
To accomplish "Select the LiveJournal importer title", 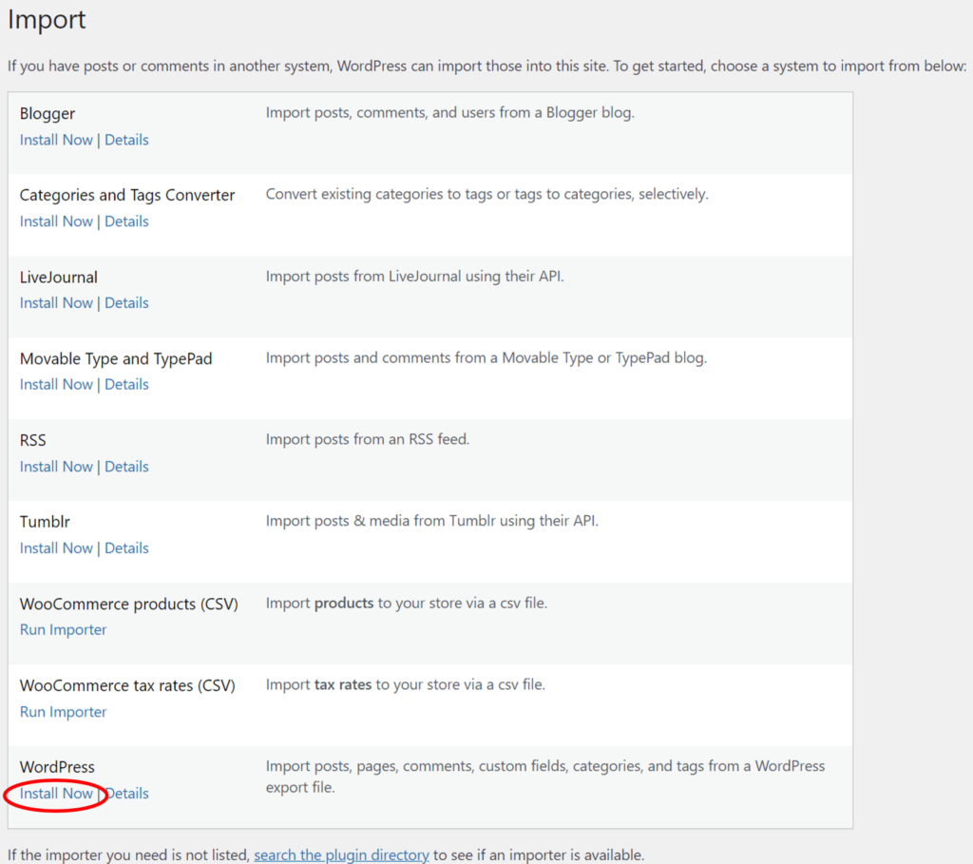I will click(x=58, y=277).
